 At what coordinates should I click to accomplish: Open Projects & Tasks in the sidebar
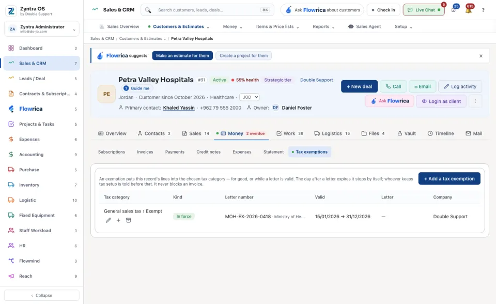click(42, 124)
